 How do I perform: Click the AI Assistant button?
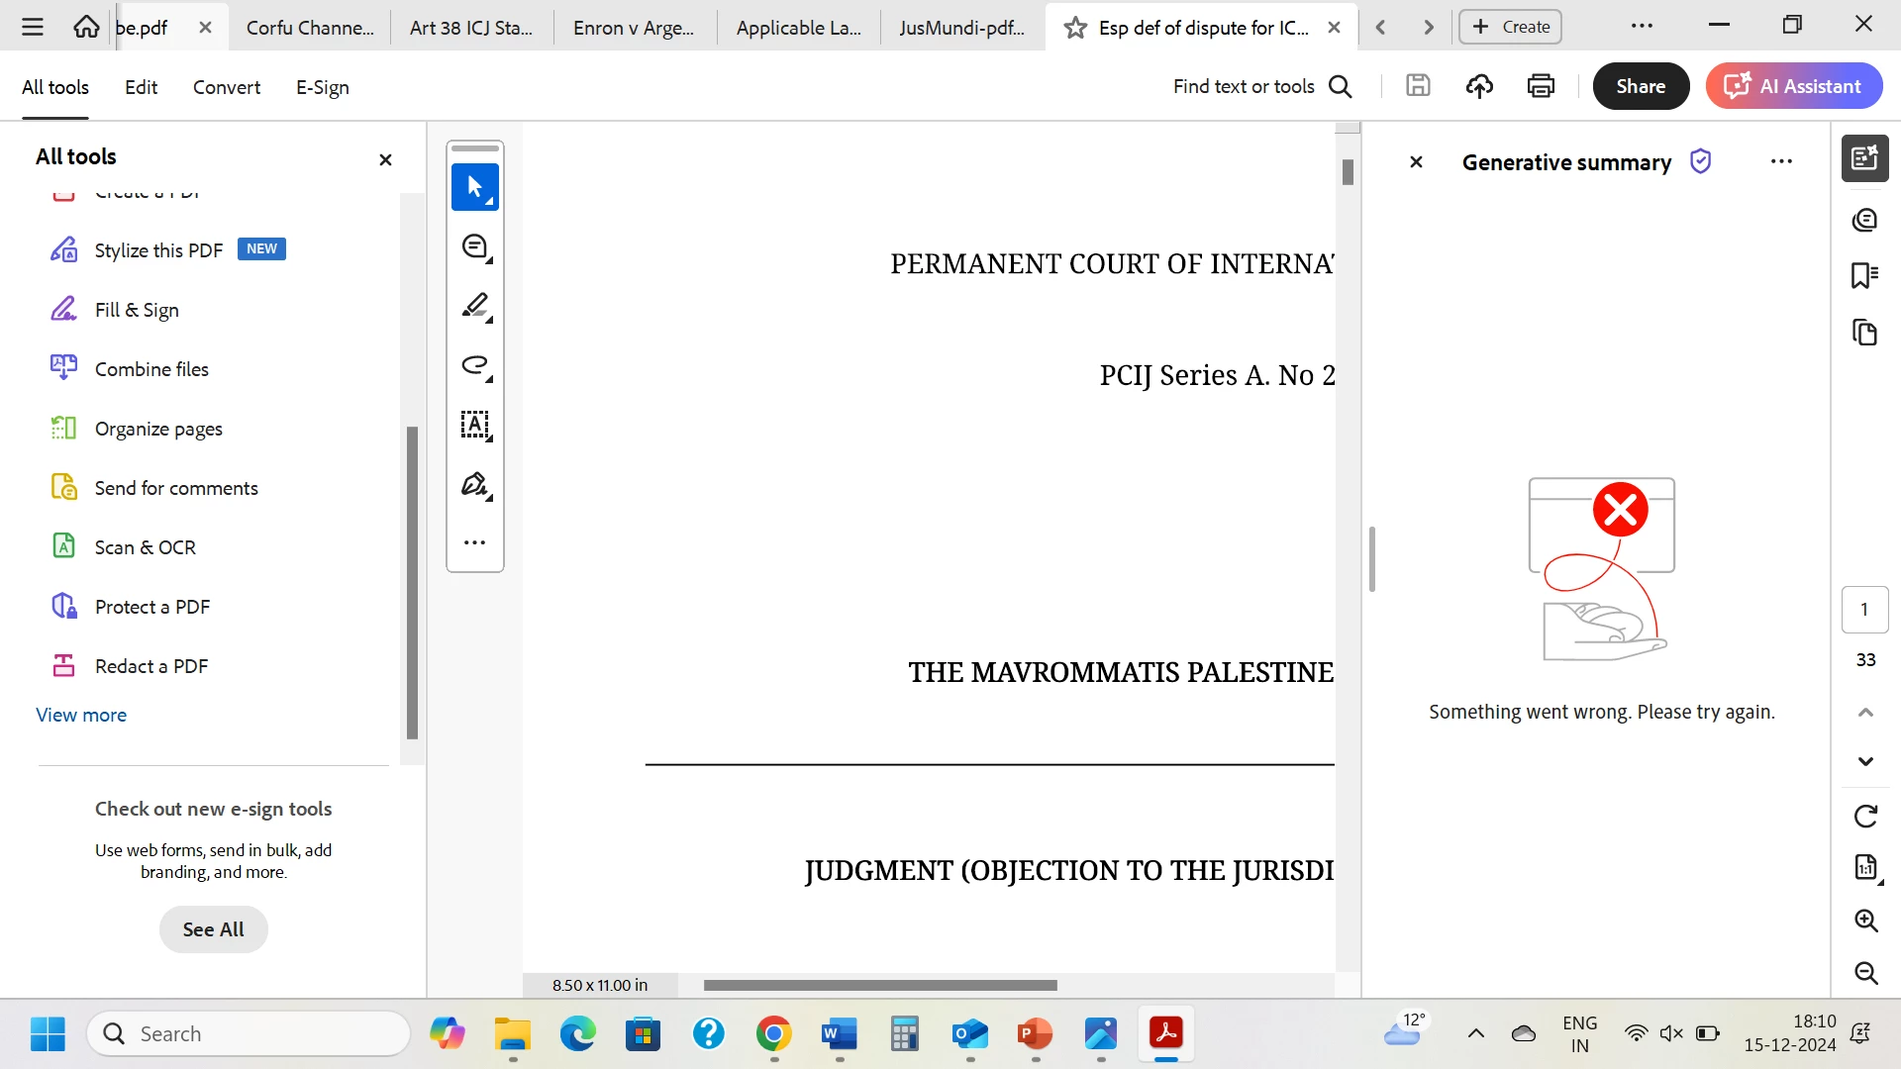coord(1793,86)
